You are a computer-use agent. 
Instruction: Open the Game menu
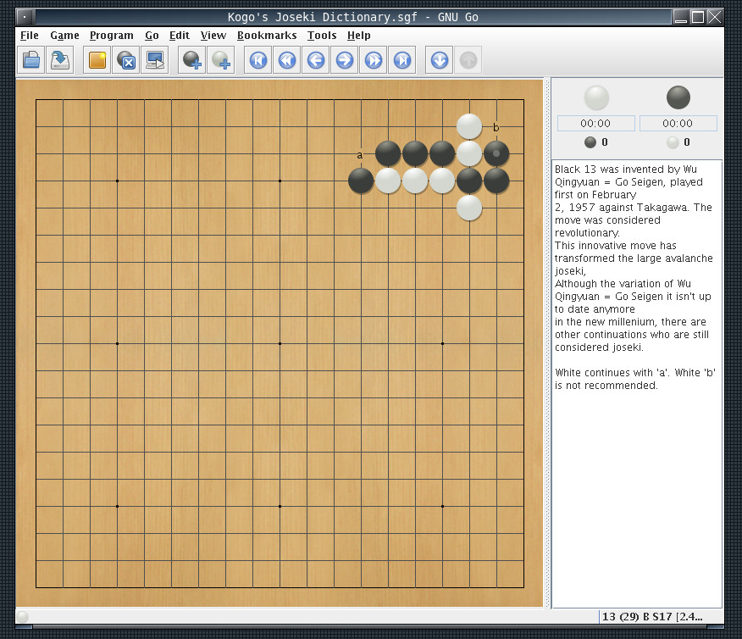pyautogui.click(x=65, y=36)
